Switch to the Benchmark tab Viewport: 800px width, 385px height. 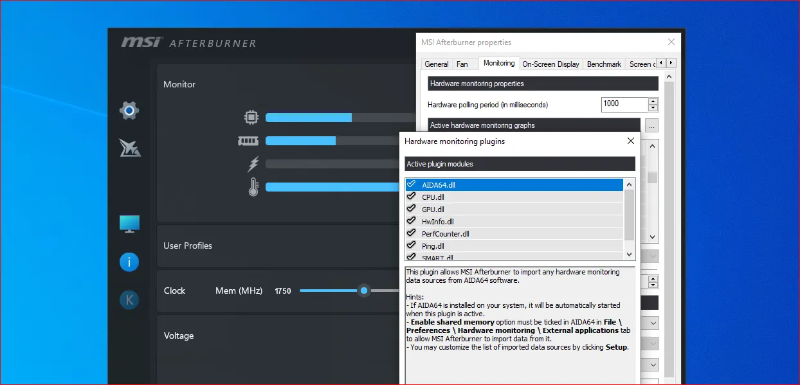pyautogui.click(x=603, y=64)
